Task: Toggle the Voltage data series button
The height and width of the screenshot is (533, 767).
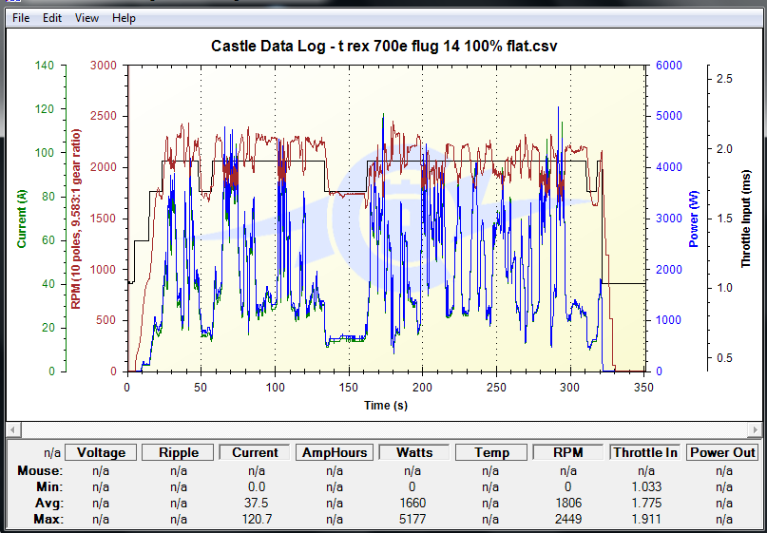Action: point(102,452)
